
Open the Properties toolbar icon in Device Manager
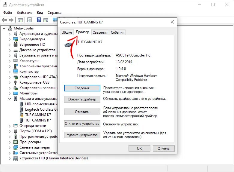[30, 20]
